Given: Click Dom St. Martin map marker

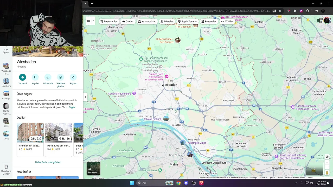Looking at the screenshot, I should (190, 155).
